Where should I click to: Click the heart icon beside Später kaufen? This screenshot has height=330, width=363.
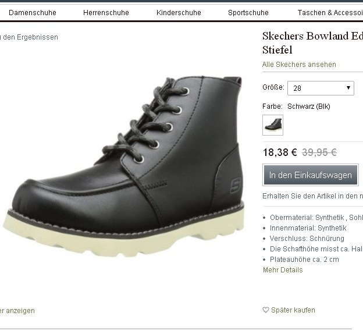pyautogui.click(x=266, y=310)
